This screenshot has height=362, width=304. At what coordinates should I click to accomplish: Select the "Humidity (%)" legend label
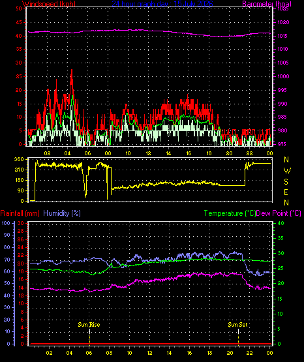pyautogui.click(x=62, y=213)
